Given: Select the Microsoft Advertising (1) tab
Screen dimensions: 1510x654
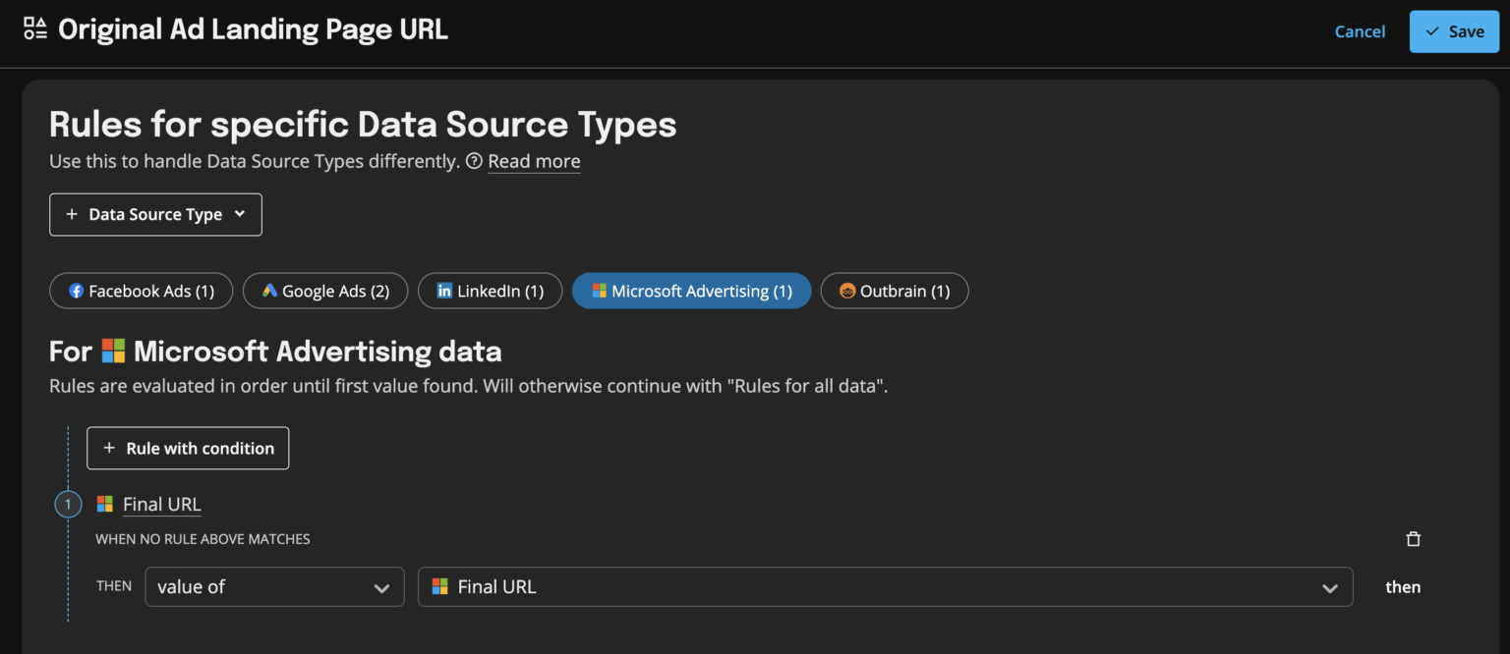Looking at the screenshot, I should point(691,292).
